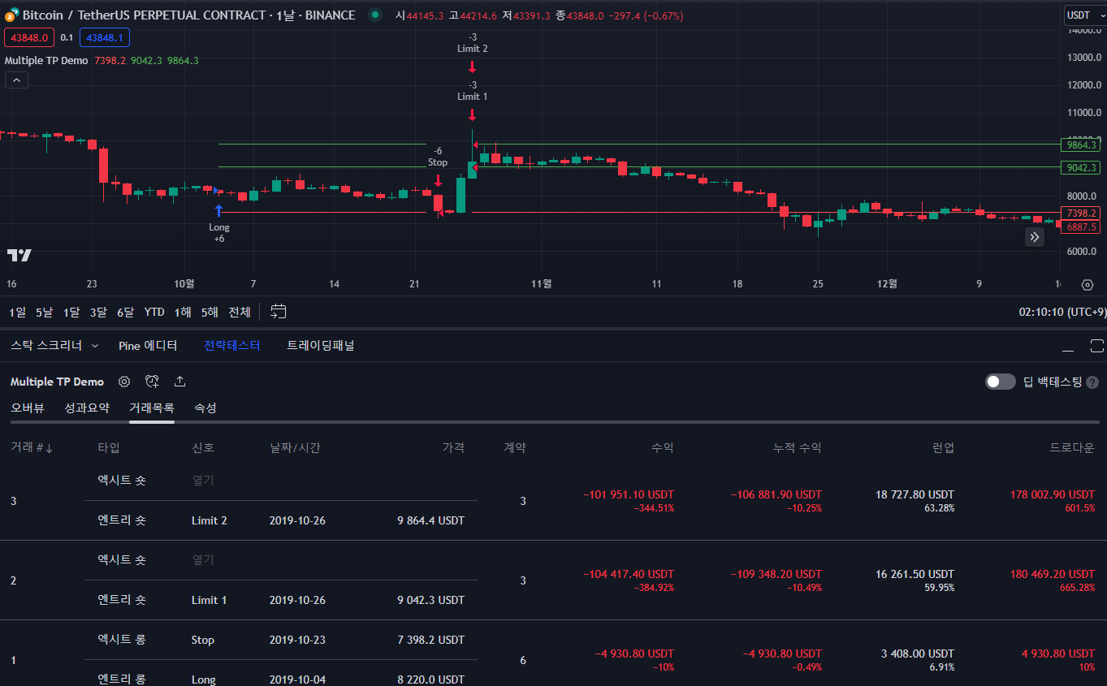The height and width of the screenshot is (686, 1107).
Task: Click the 9 042.3 USDT price cell
Action: pyautogui.click(x=430, y=600)
